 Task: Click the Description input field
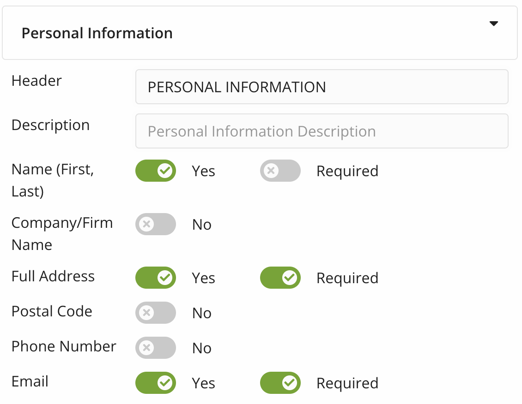coord(322,131)
